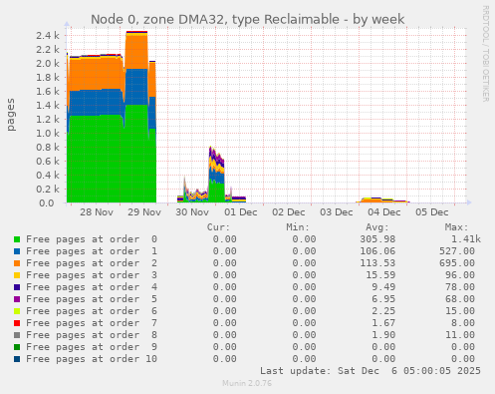Click the 305.98 average value

click(377, 239)
